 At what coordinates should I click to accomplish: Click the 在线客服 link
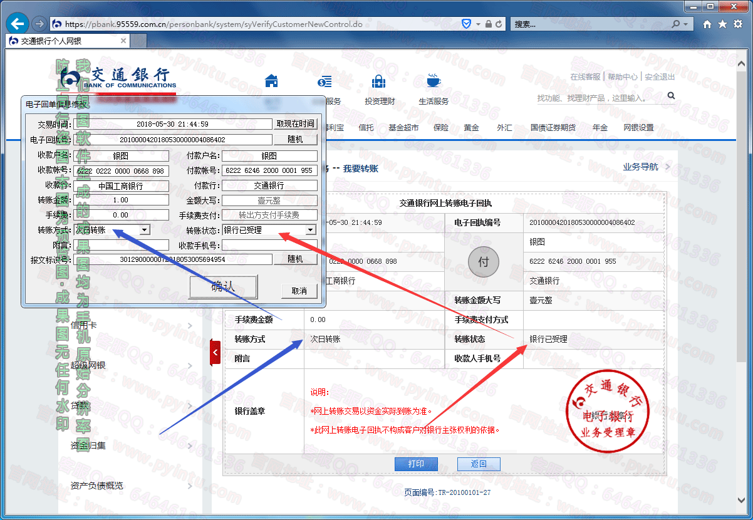585,77
